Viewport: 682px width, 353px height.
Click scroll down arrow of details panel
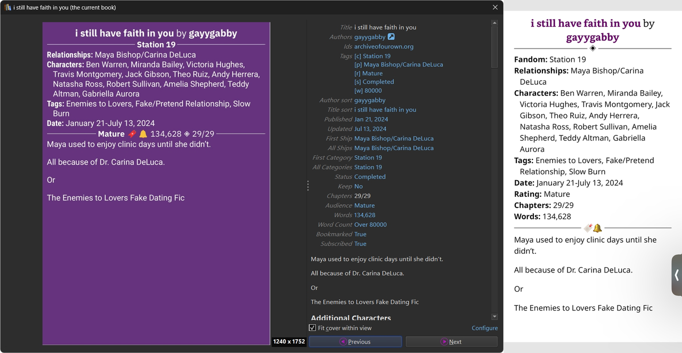494,317
